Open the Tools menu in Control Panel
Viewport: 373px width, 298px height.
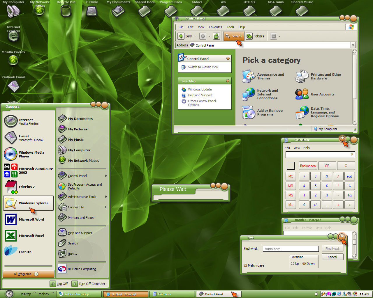tap(230, 27)
